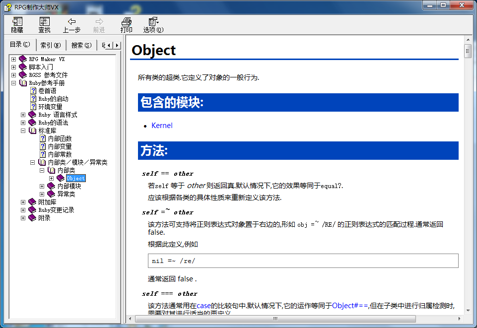Switch to the 搜索 (Search) tab
This screenshot has width=477, height=328.
pos(81,45)
